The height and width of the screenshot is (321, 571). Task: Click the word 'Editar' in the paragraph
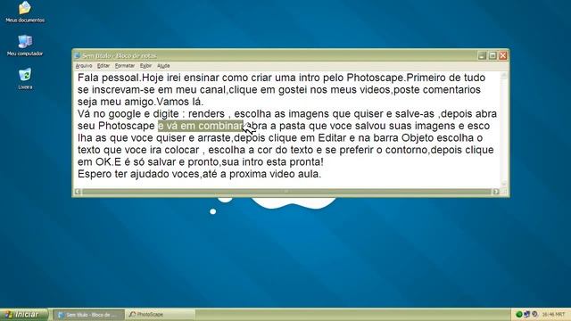(332, 138)
